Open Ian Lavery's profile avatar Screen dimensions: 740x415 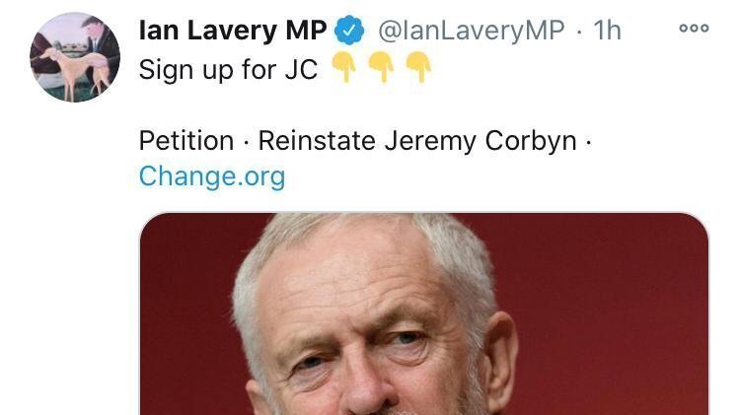click(75, 57)
